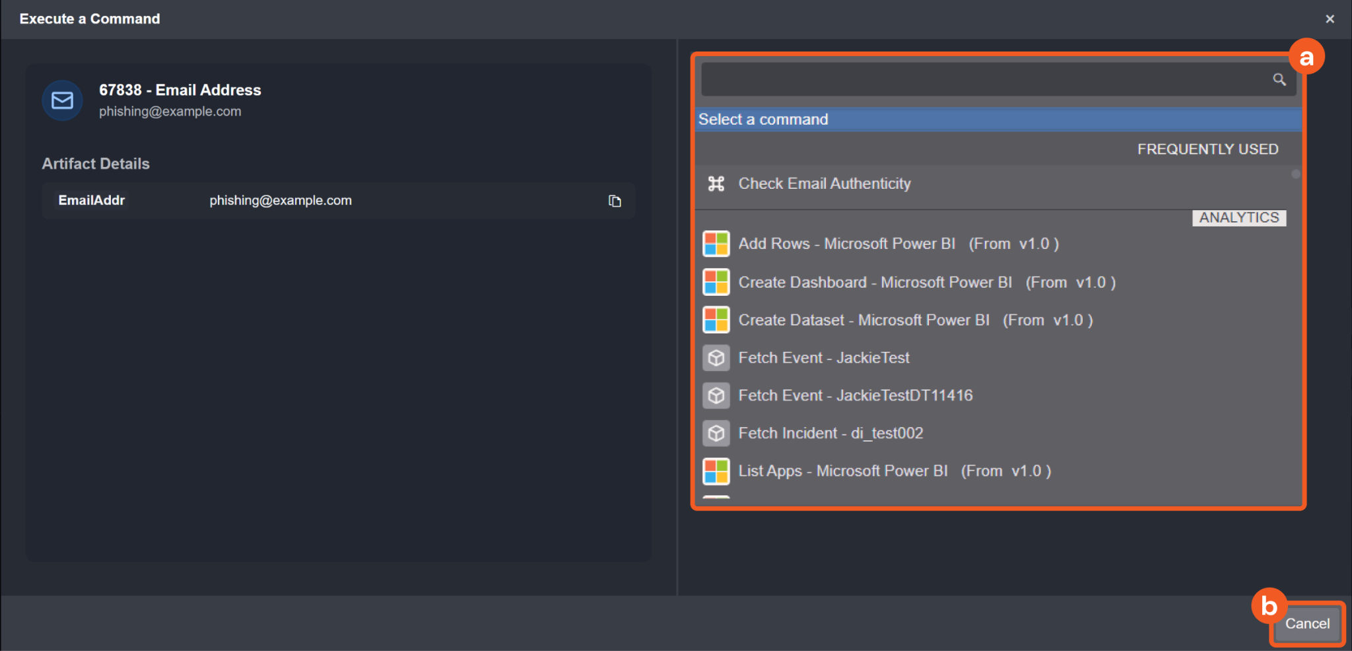1352x651 pixels.
Task: Click the search magnifier icon
Action: coord(1279,80)
